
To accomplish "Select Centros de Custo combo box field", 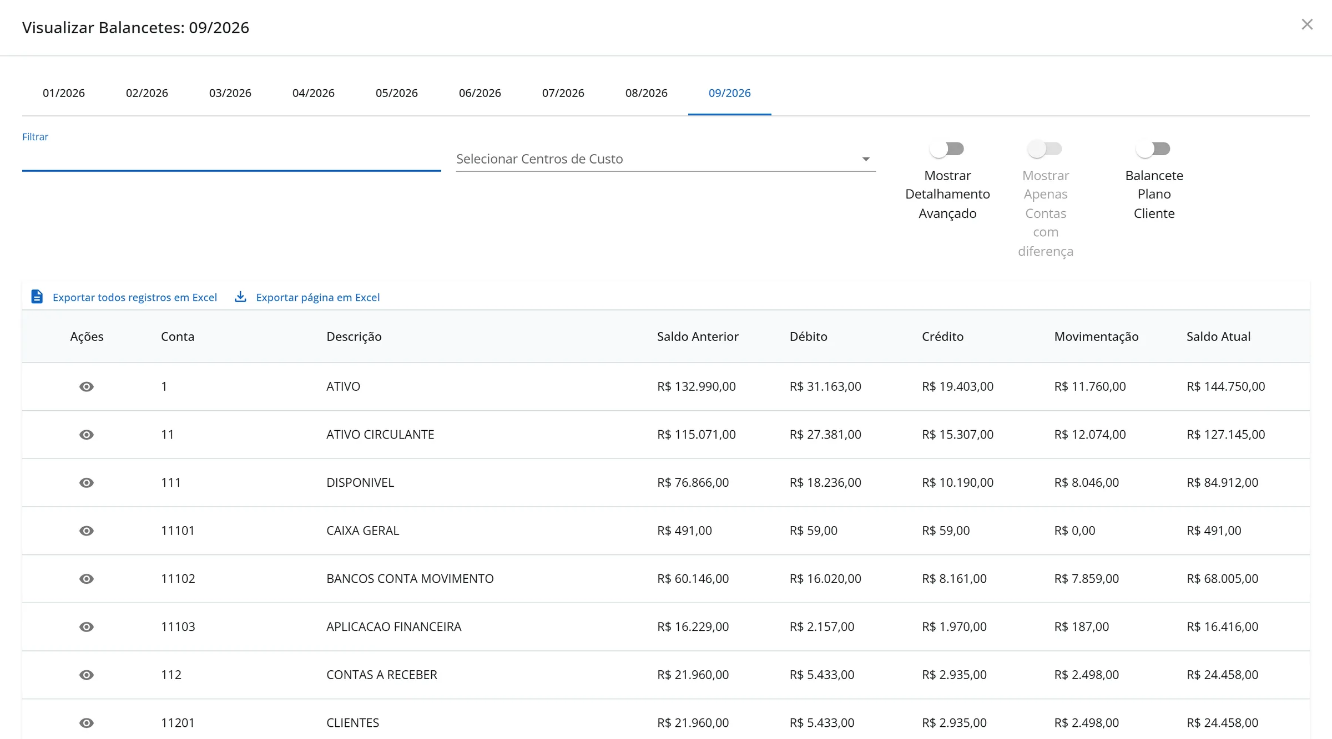I will [x=665, y=159].
